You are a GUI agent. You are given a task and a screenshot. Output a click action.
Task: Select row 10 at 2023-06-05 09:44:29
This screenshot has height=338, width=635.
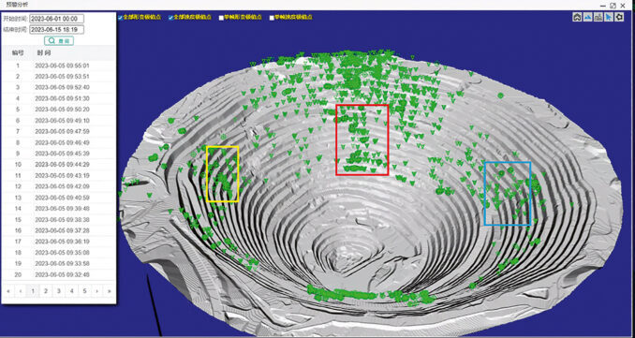59,165
